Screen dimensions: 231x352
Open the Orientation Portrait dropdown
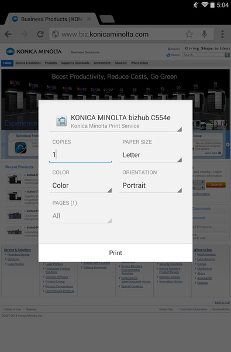click(151, 185)
